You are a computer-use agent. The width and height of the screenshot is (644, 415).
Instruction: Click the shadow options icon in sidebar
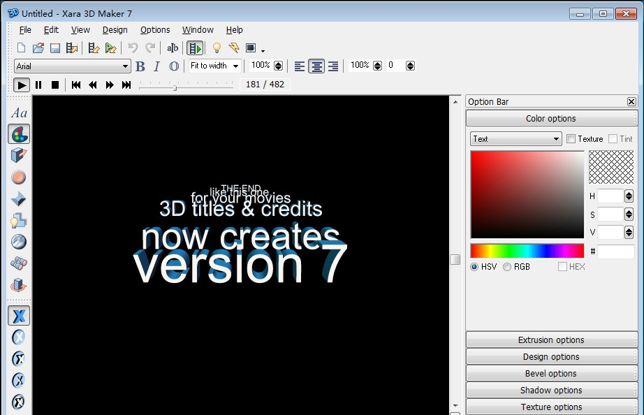19,221
